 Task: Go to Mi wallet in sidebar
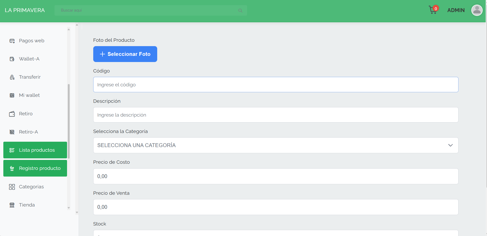tap(29, 95)
